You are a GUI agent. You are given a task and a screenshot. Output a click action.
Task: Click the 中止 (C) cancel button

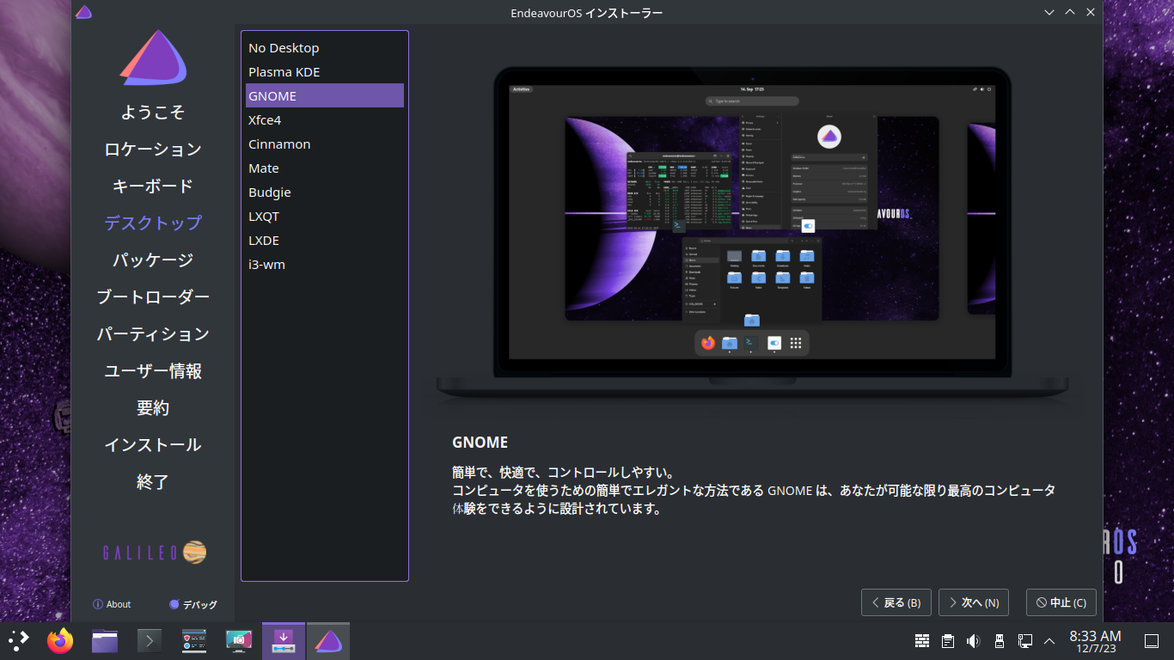pyautogui.click(x=1061, y=602)
